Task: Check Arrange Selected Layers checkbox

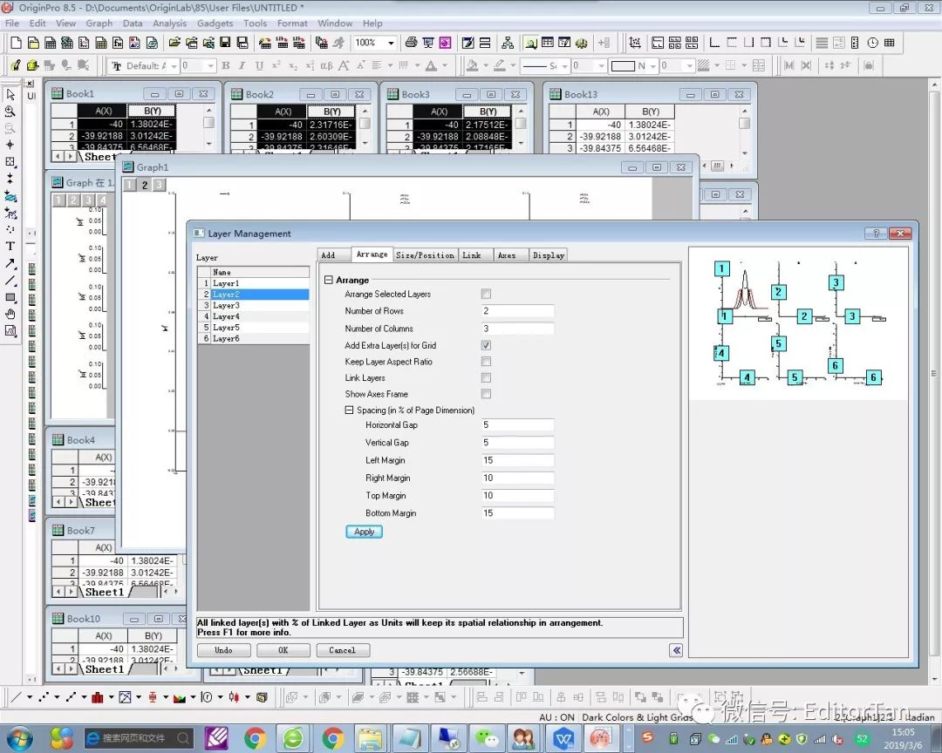Action: 486,294
